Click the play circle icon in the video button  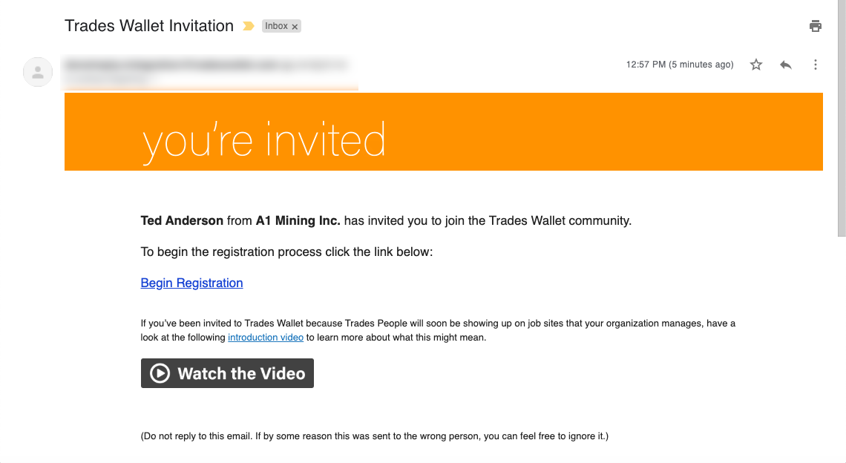point(160,373)
